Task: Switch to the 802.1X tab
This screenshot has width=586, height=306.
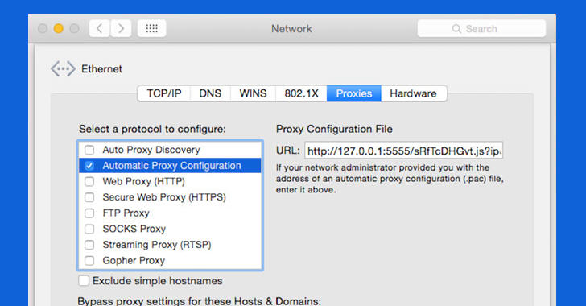Action: 301,93
